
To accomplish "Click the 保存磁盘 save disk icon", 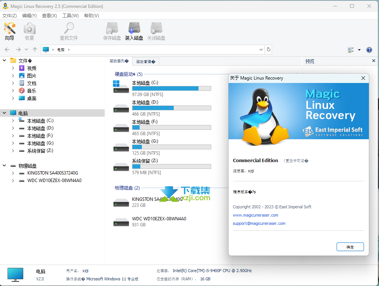I will (112, 31).
